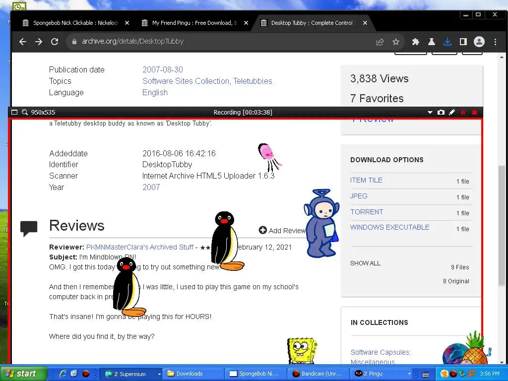This screenshot has height=381, width=508.
Task: Open Software Capsules: Miscellaneous collection link
Action: (x=381, y=357)
